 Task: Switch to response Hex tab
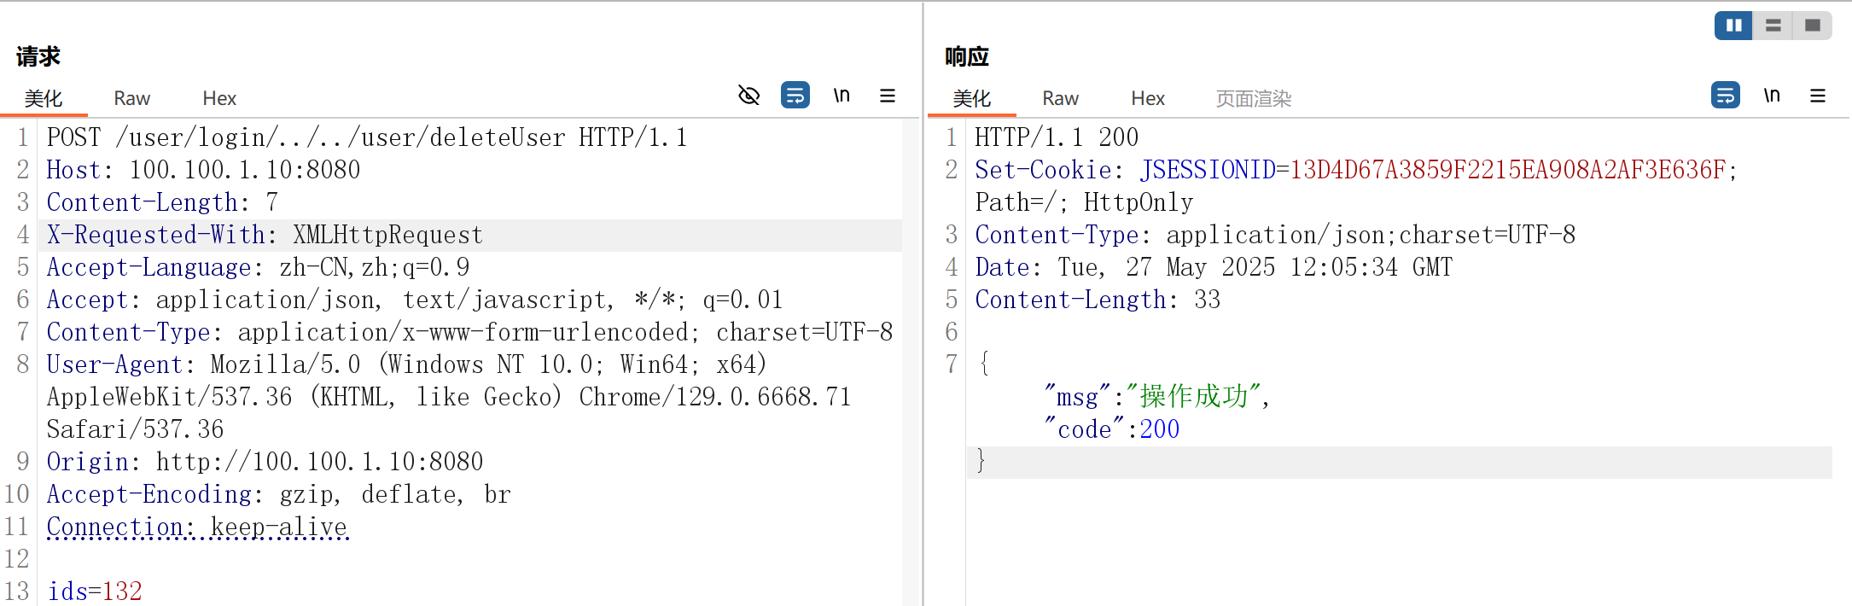pos(1148,99)
